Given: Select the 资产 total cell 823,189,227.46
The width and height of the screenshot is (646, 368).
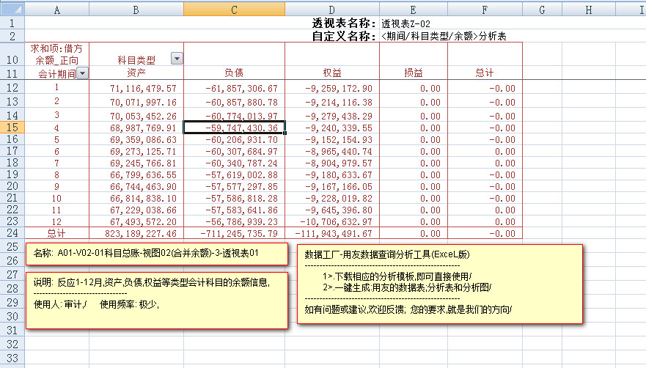Looking at the screenshot, I should pyautogui.click(x=136, y=234).
